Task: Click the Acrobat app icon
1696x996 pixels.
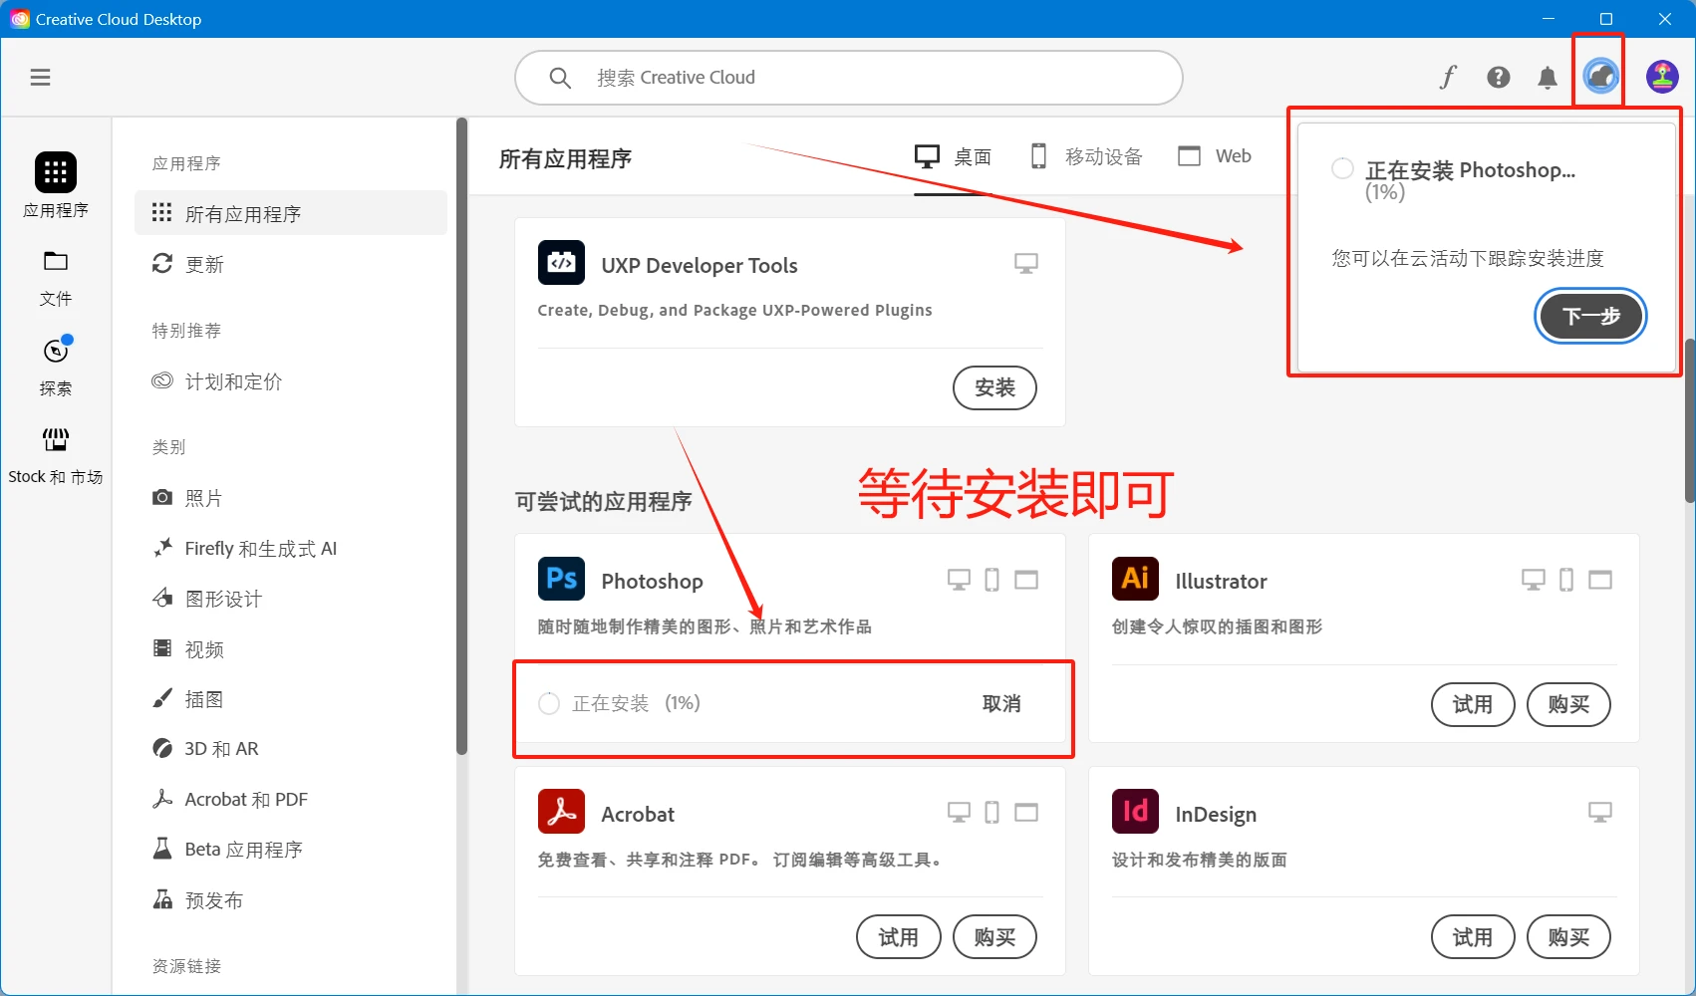Action: point(561,812)
